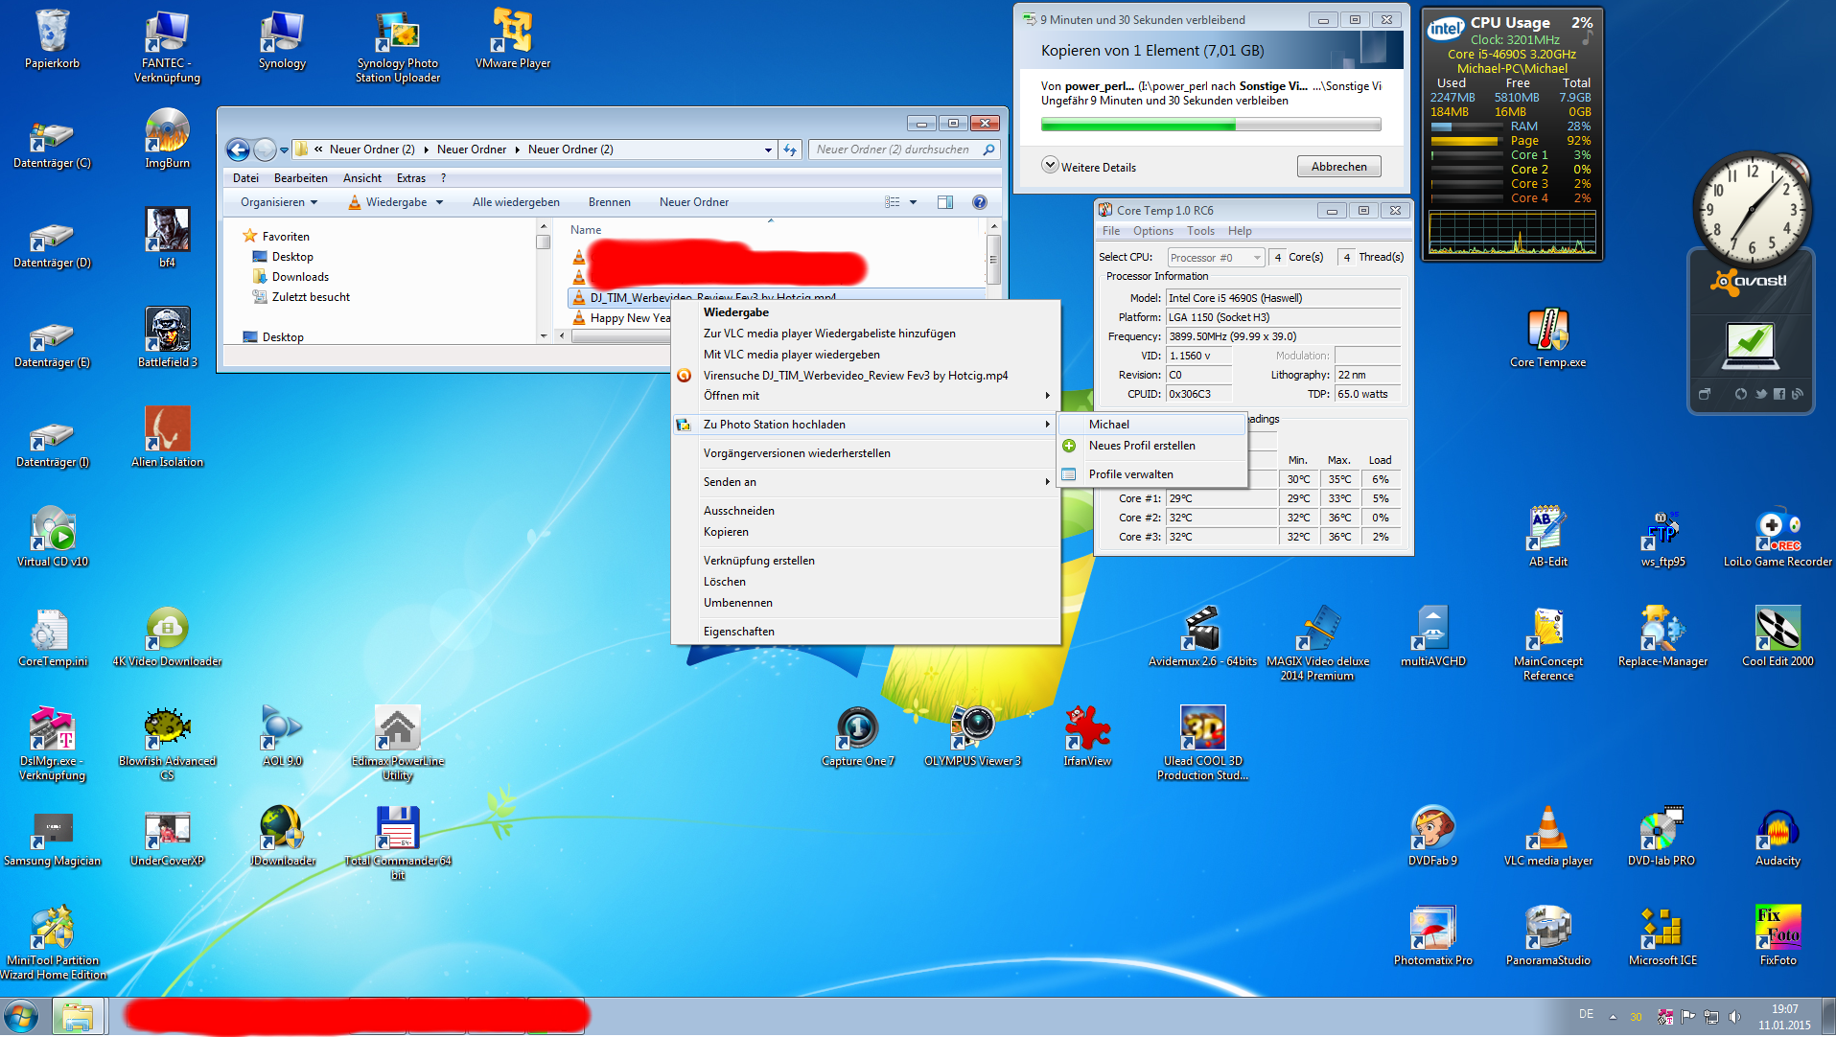Screen dimensions: 1836x1037
Task: Open the Organisieren dropdown menu
Action: [x=279, y=202]
